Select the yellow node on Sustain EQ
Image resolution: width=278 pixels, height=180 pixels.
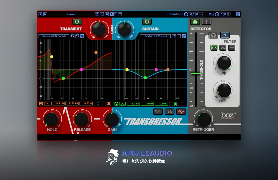[x=127, y=70]
